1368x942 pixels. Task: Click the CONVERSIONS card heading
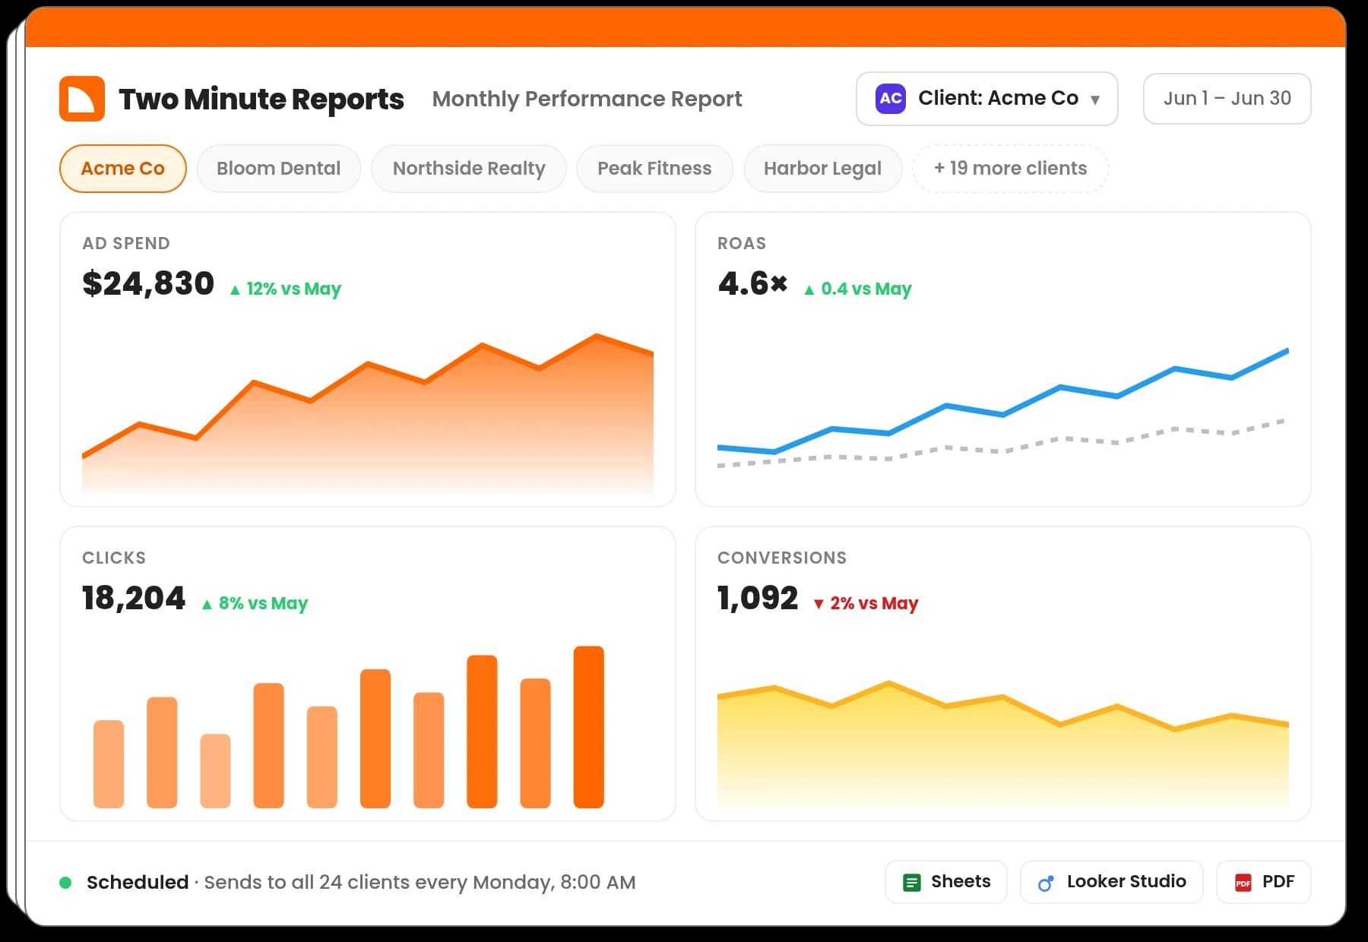click(x=782, y=558)
